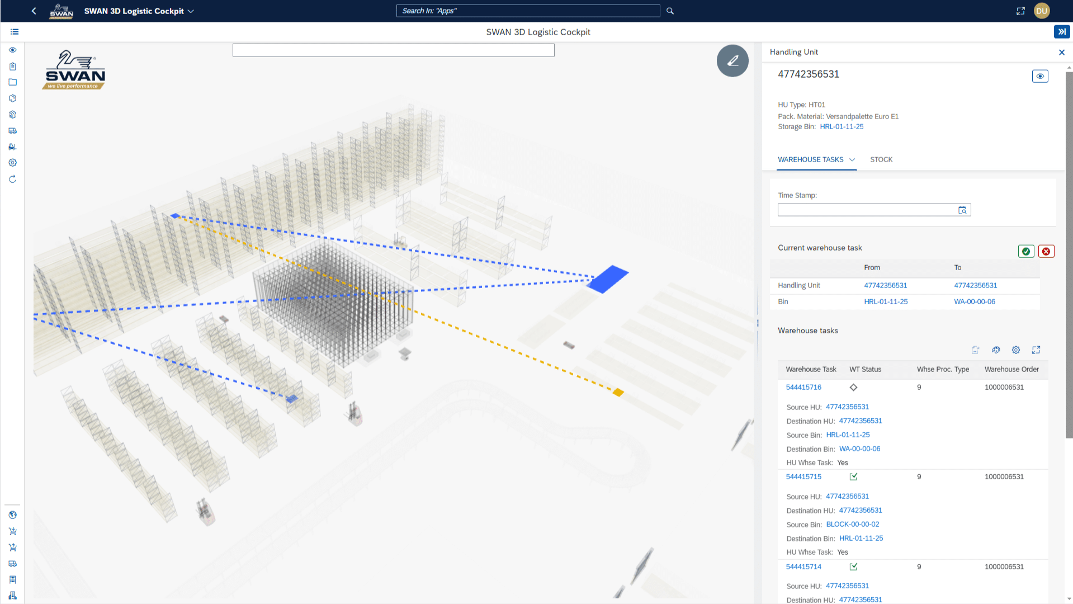1073x604 pixels.
Task: Select the forklift icon in sidebar
Action: [12, 147]
